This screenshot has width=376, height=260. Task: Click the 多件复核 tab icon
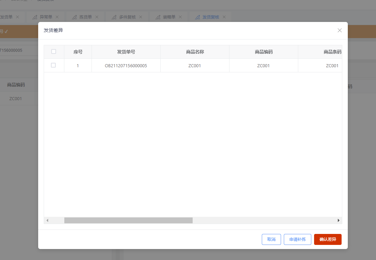tap(114, 17)
